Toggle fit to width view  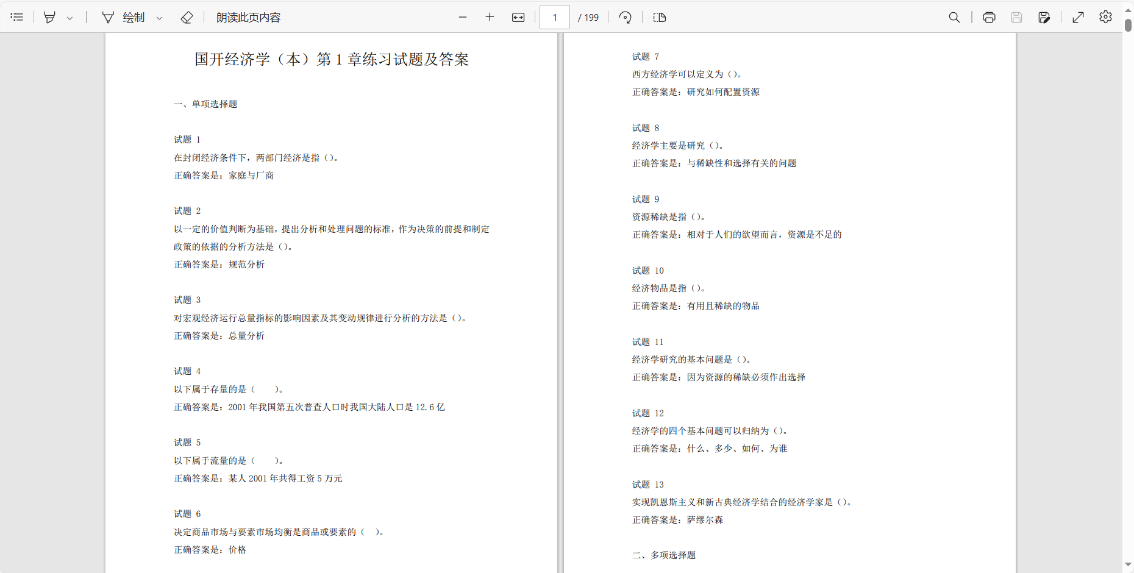click(x=518, y=17)
